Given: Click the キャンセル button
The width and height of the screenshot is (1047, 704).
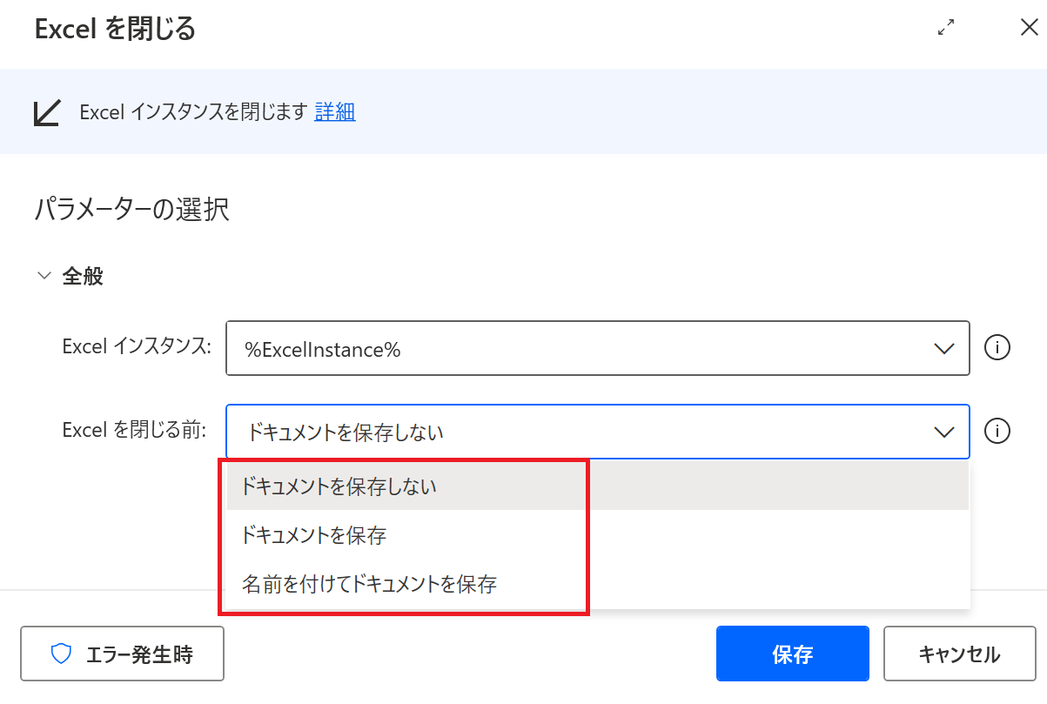Looking at the screenshot, I should click(x=959, y=654).
